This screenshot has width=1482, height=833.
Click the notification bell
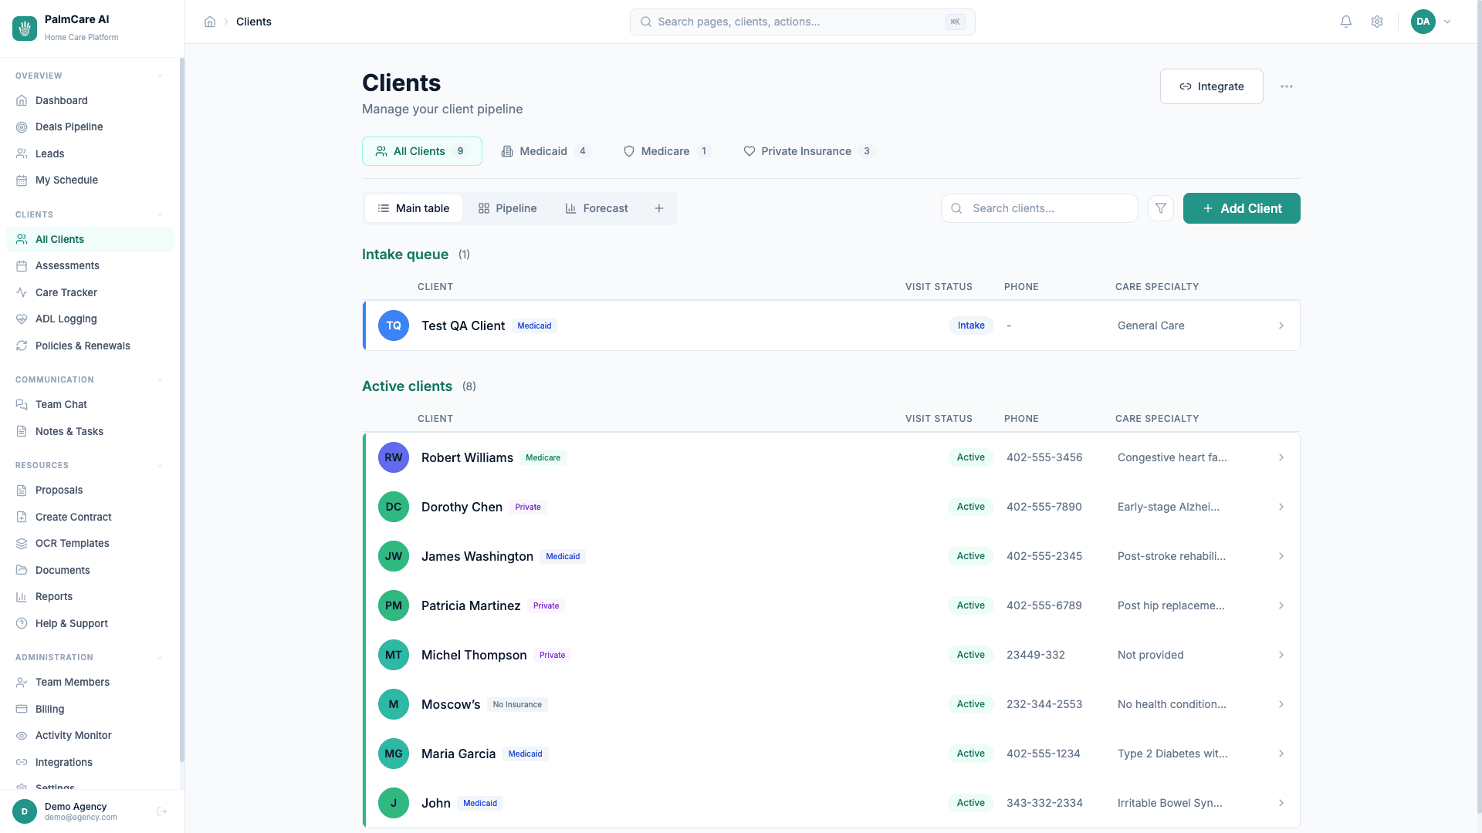1345,22
